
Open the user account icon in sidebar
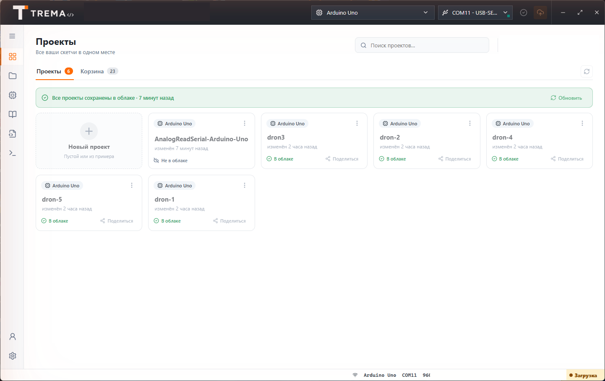click(13, 337)
